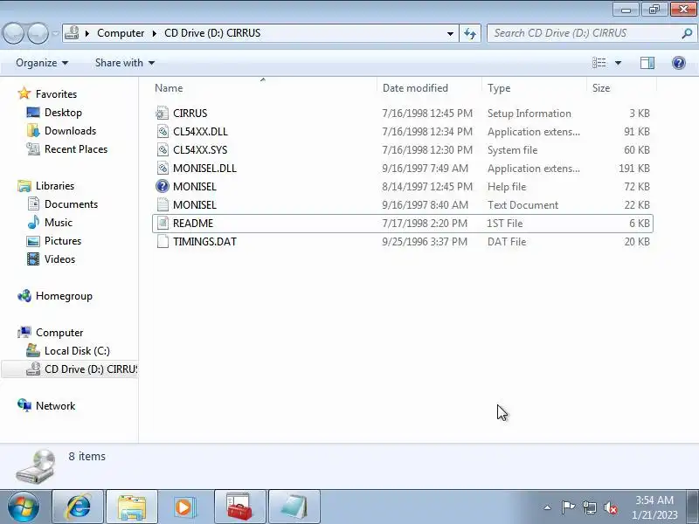Click the 191 KB size cell
The image size is (699, 524).
[x=634, y=168]
